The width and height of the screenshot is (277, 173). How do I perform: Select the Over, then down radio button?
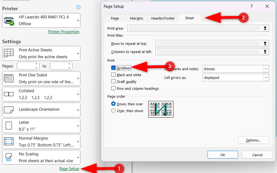coord(113,111)
